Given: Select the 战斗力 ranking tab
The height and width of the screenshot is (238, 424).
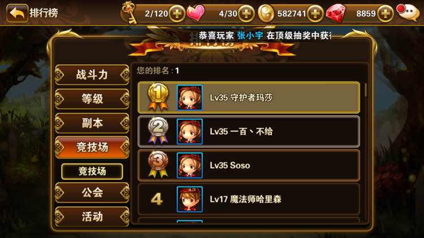Looking at the screenshot, I should pos(92,75).
